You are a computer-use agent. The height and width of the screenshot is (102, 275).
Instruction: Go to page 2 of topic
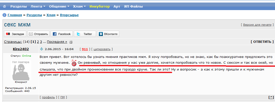click(38, 42)
